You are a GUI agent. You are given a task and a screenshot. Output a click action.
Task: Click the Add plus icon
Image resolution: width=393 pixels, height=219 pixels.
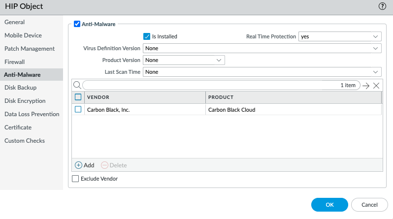[x=78, y=165]
